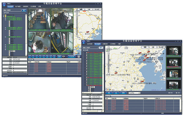The height and width of the screenshot is (117, 184).
Task: Click the 查找 search button in e-map window
Action: tap(101, 48)
